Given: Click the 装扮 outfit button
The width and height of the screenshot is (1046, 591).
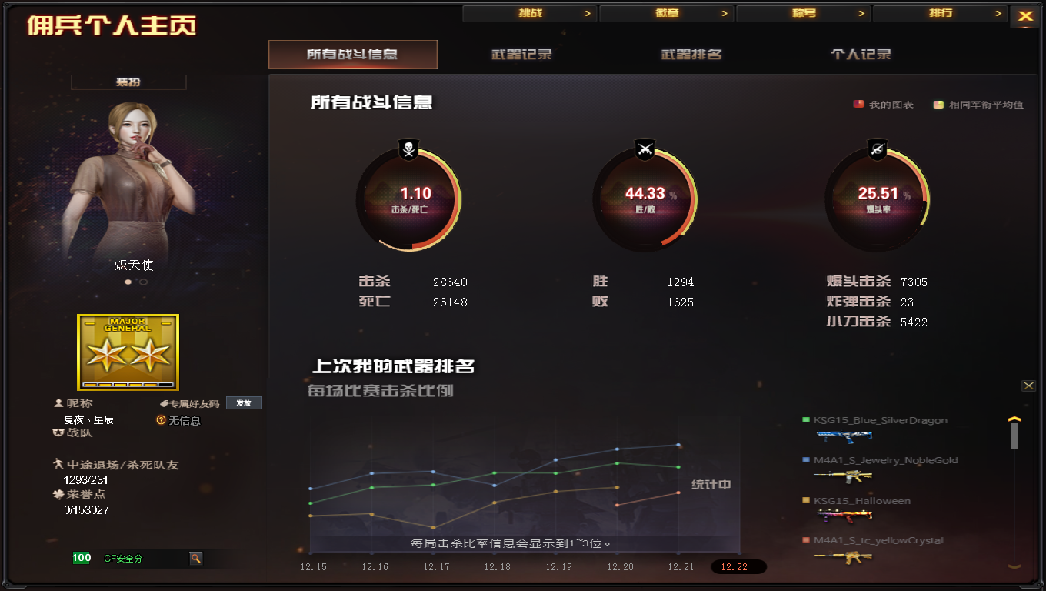Looking at the screenshot, I should [x=128, y=82].
